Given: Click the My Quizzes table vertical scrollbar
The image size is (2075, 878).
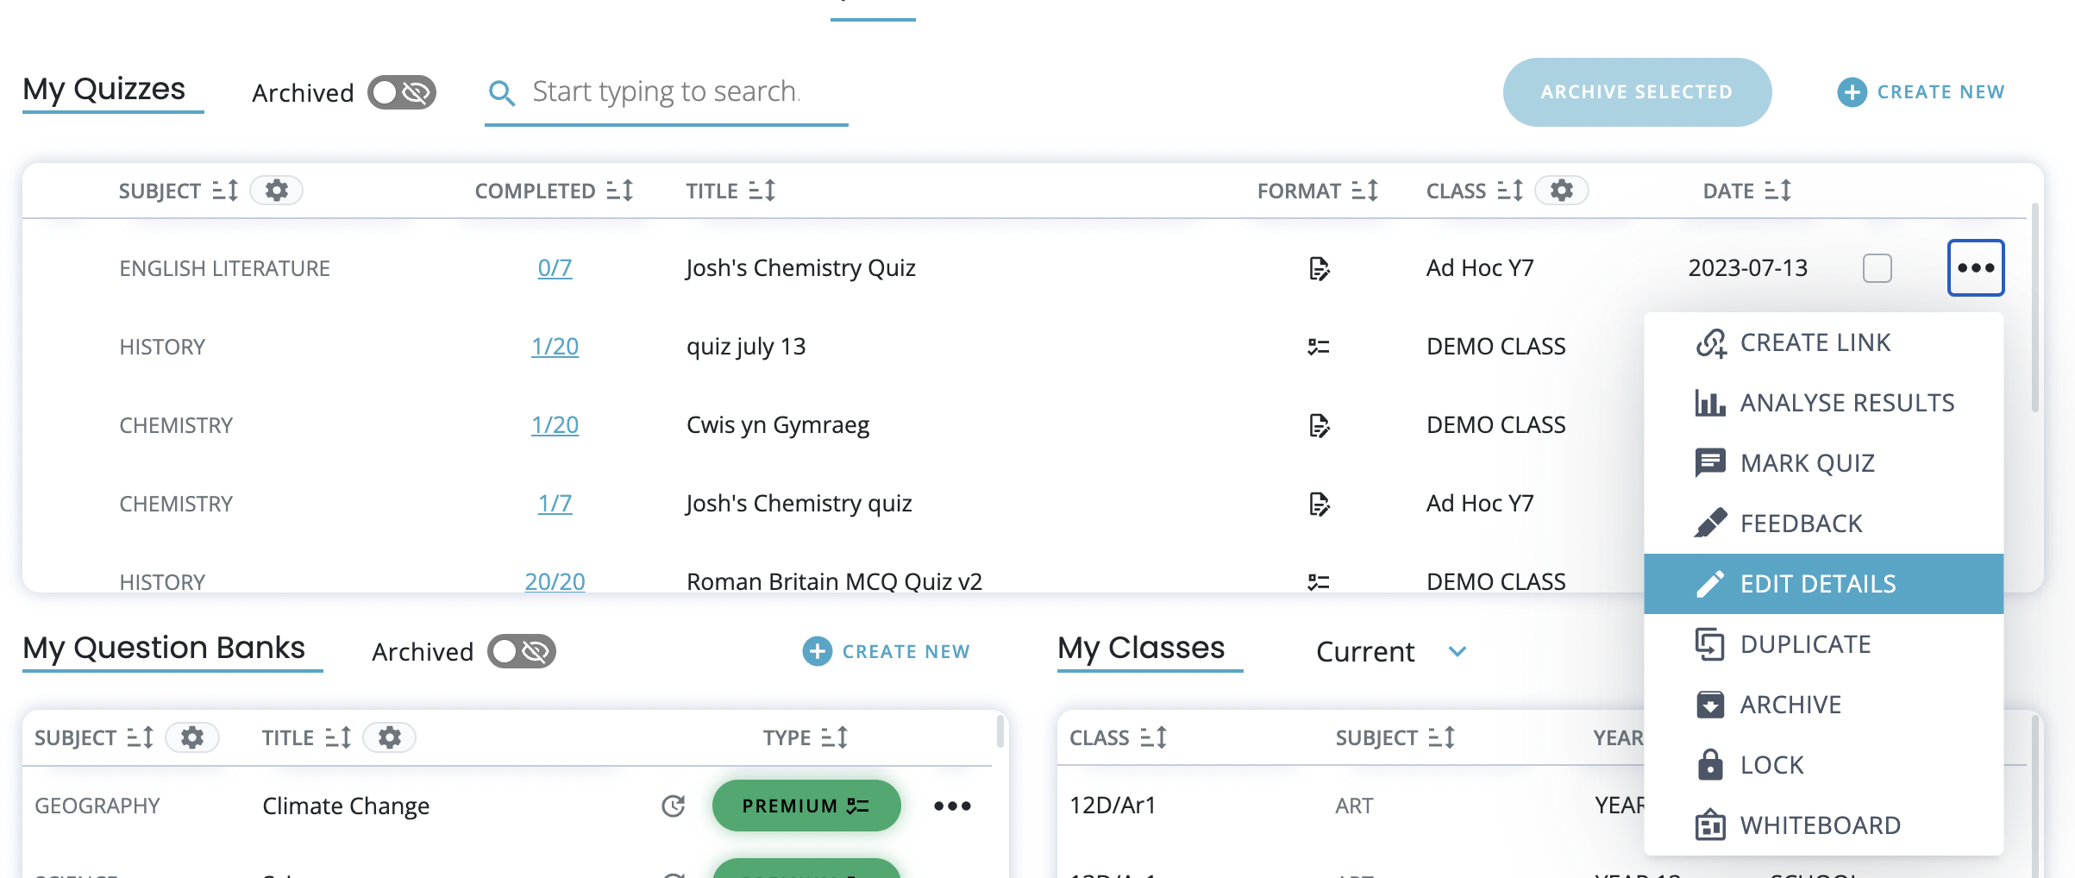Looking at the screenshot, I should click(2034, 310).
